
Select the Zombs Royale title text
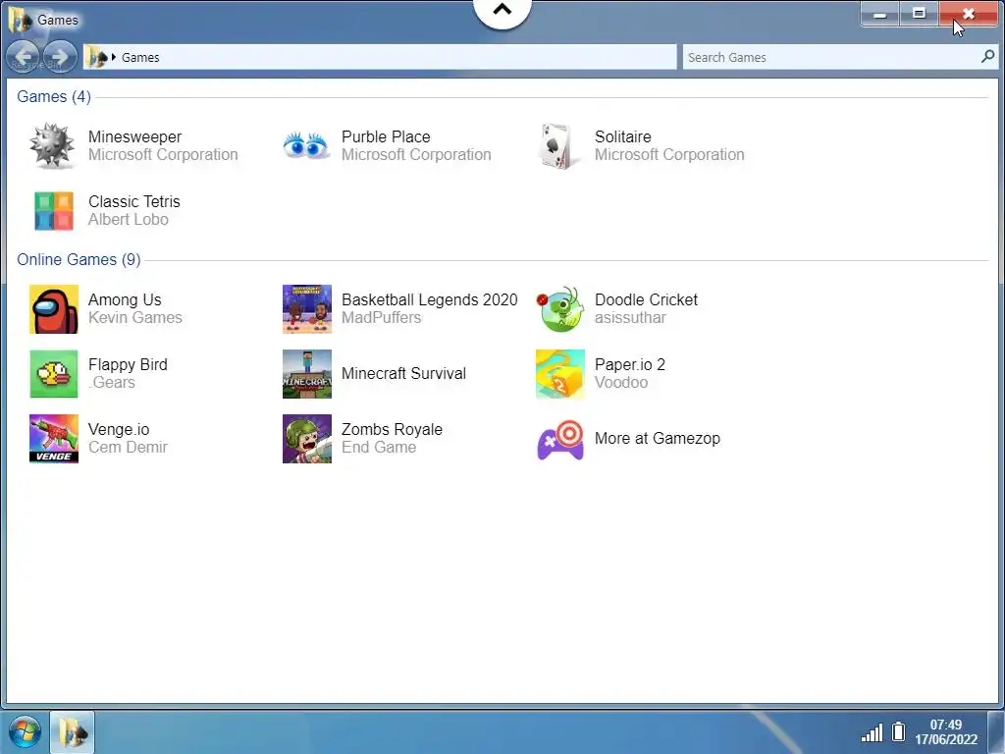pyautogui.click(x=392, y=429)
